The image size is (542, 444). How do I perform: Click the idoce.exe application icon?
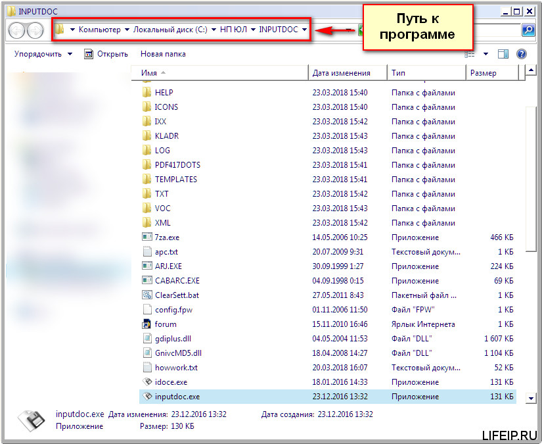(x=147, y=382)
